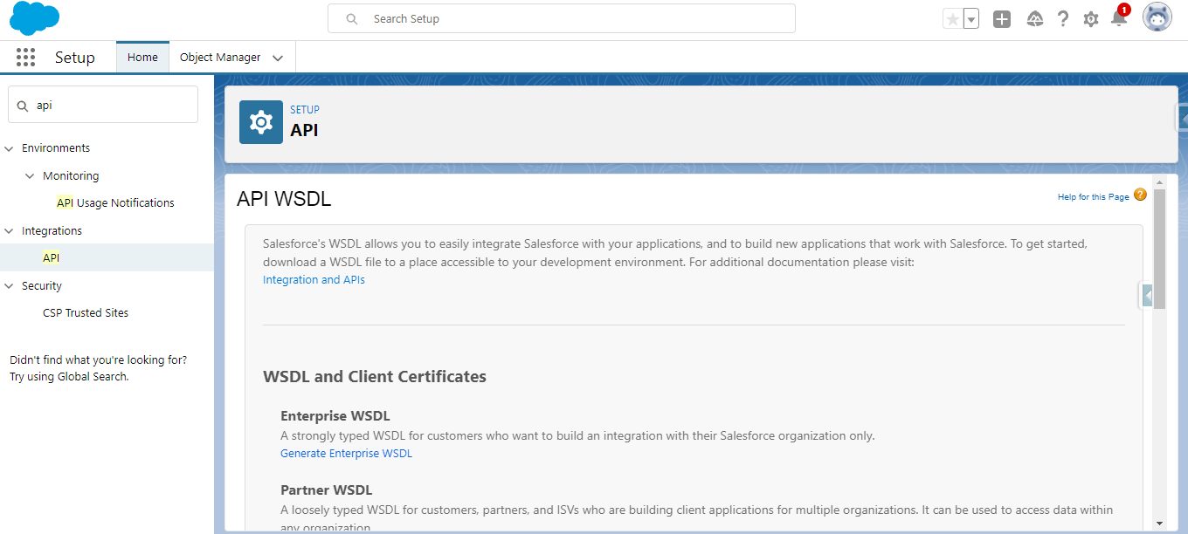Image resolution: width=1188 pixels, height=534 pixels.
Task: Click the Search Setup field
Action: (x=562, y=18)
